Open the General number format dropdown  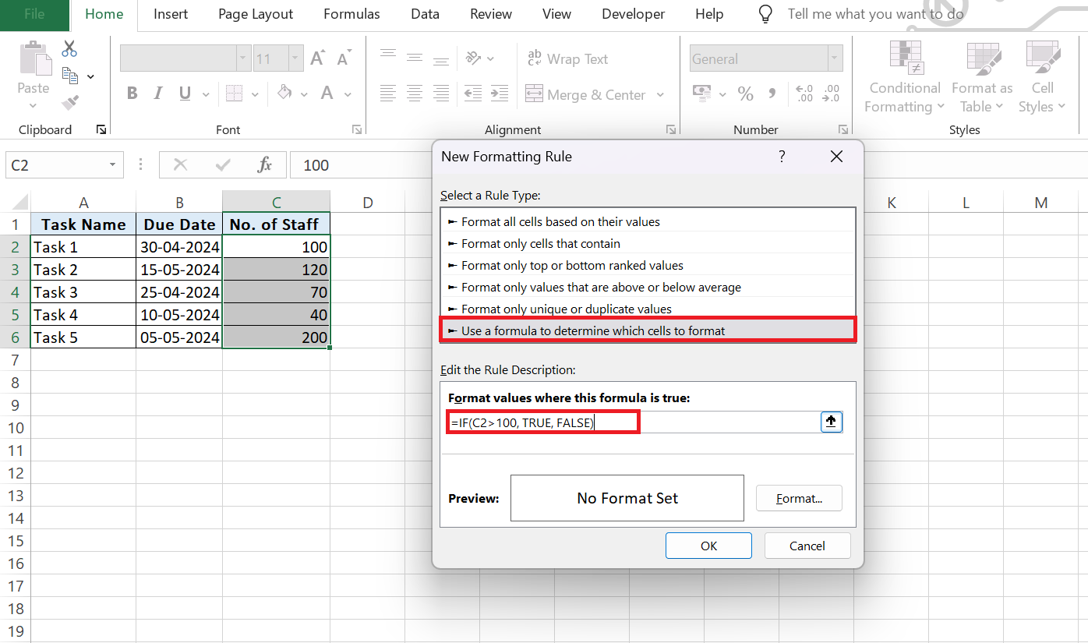835,58
